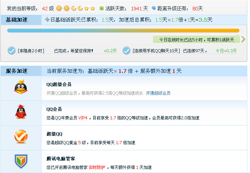
Task: Toggle the checkmark next to 非隐身2小时
Action: [12, 51]
